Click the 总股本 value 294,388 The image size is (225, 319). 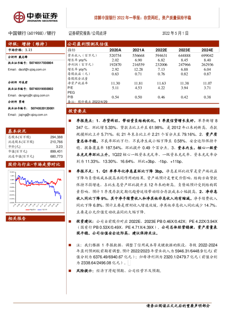point(56,137)
